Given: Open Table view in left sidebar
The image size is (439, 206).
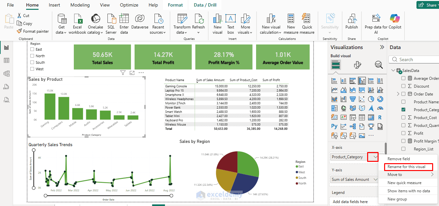Looking at the screenshot, I should pyautogui.click(x=6, y=60).
